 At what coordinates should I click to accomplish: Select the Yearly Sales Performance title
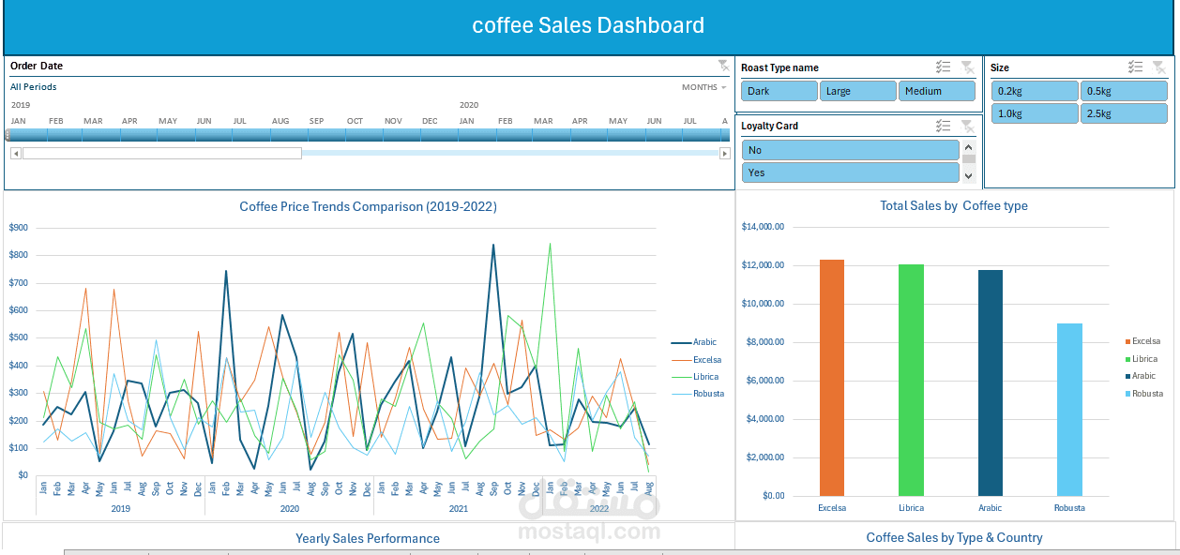pyautogui.click(x=368, y=538)
